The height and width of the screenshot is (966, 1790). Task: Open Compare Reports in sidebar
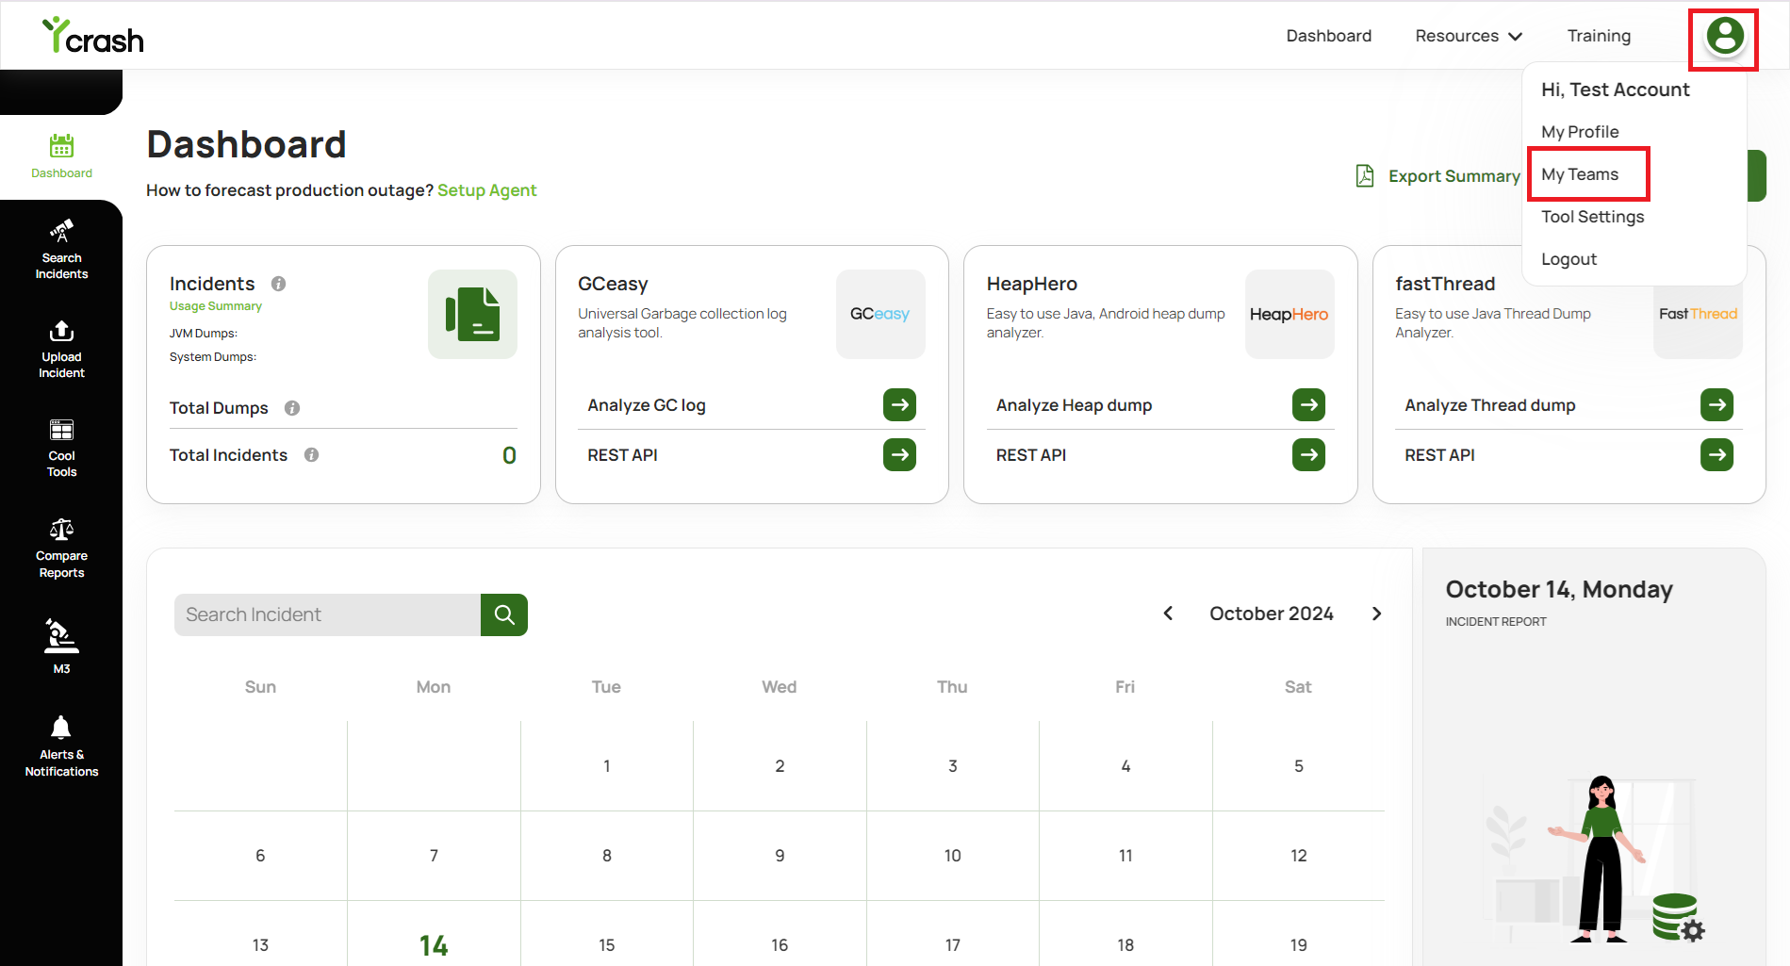[x=61, y=548]
